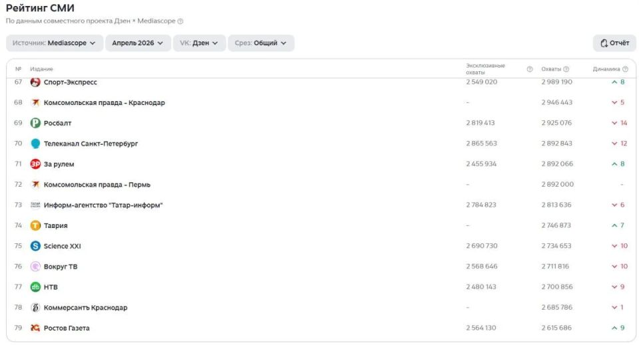Open the За рулем publication link
Image resolution: width=639 pixels, height=345 pixels.
point(59,164)
